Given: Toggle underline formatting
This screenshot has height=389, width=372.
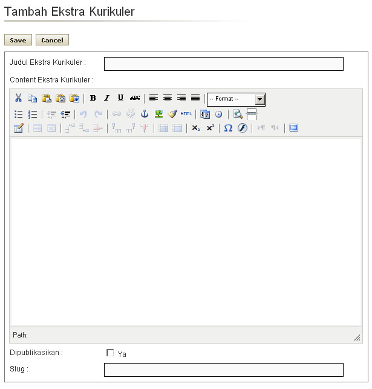Looking at the screenshot, I should point(120,98).
